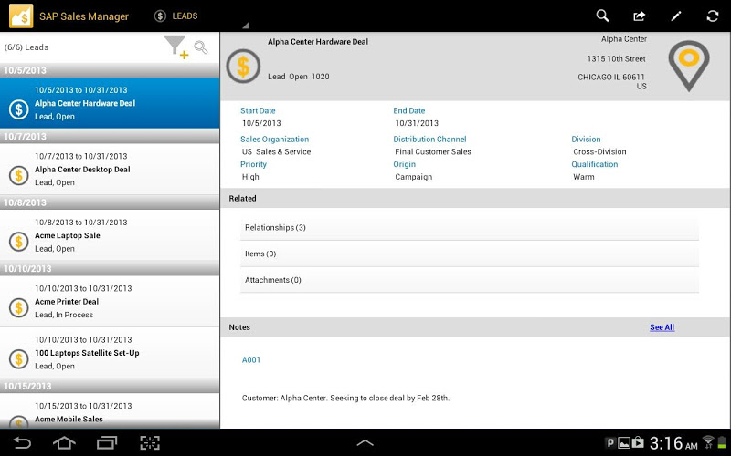This screenshot has width=731, height=456.
Task: Tap the picture notification icon in the status bar
Action: tap(624, 442)
